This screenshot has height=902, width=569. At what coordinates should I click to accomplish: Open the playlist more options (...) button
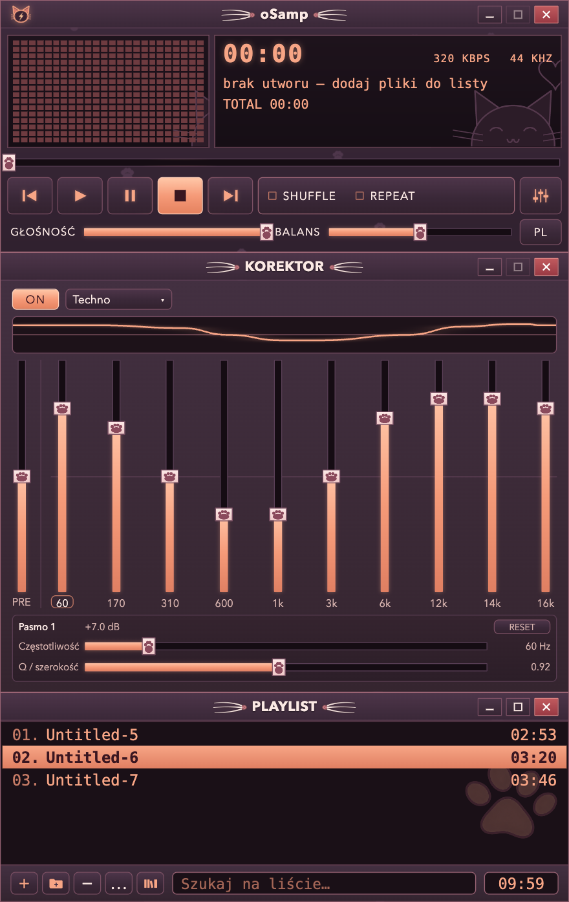(x=119, y=883)
